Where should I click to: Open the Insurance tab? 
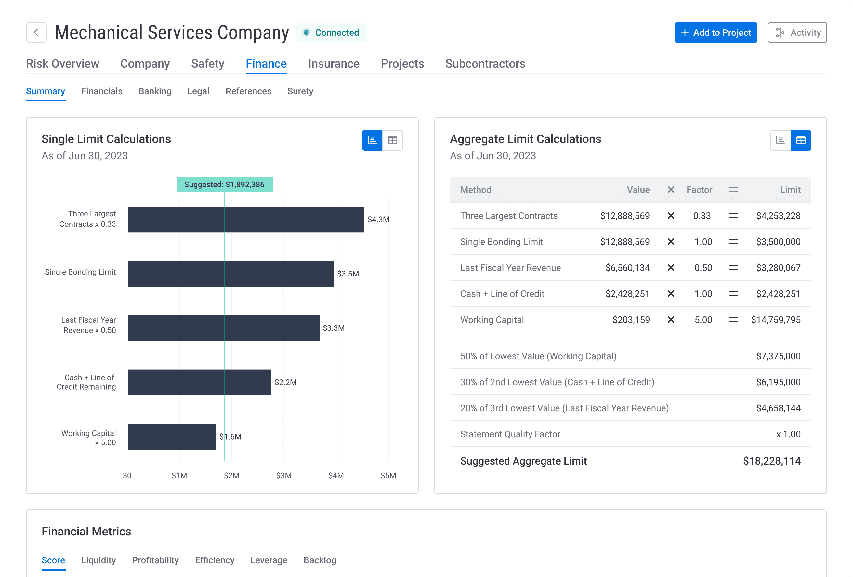tap(334, 63)
